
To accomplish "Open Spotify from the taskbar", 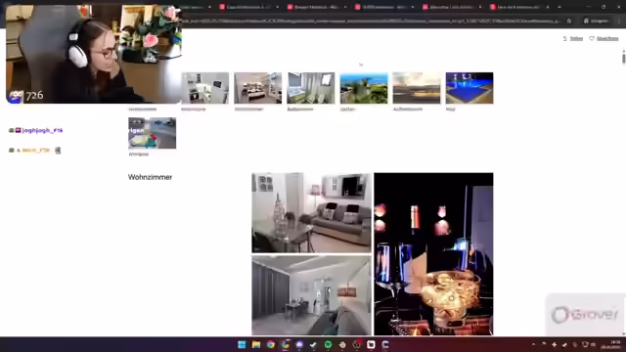I will [x=328, y=345].
